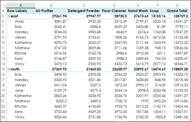Click the Air Purifier header cell
This screenshot has width=191, height=122.
51,11
